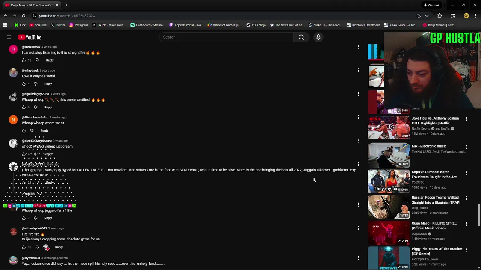Reload the page

23,16
